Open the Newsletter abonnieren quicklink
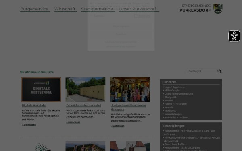The image size is (242, 151). [176, 118]
